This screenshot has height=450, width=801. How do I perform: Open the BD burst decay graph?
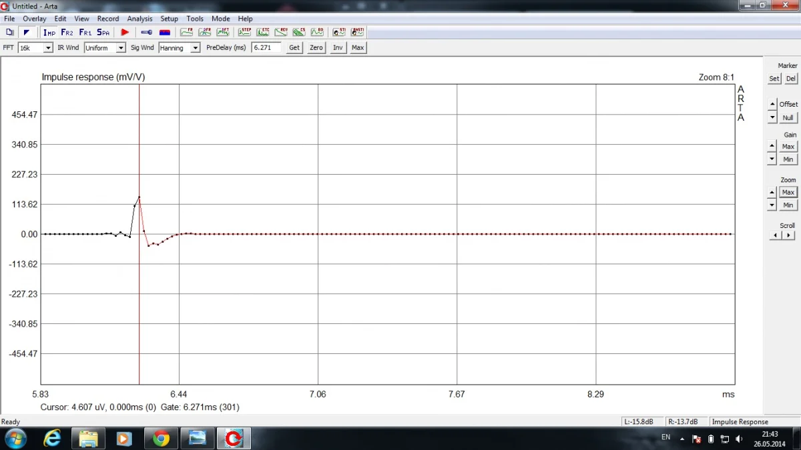317,31
